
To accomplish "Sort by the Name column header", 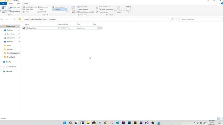I will pyautogui.click(x=40, y=24).
